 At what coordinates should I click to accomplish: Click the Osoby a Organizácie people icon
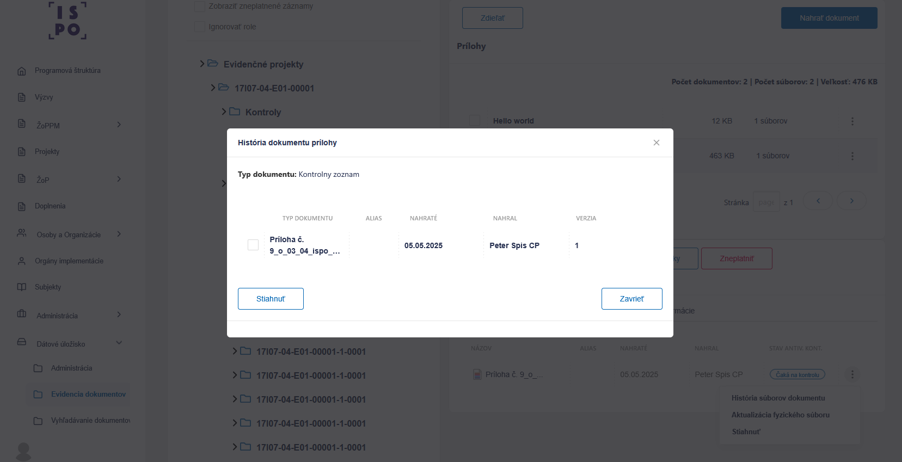click(22, 233)
